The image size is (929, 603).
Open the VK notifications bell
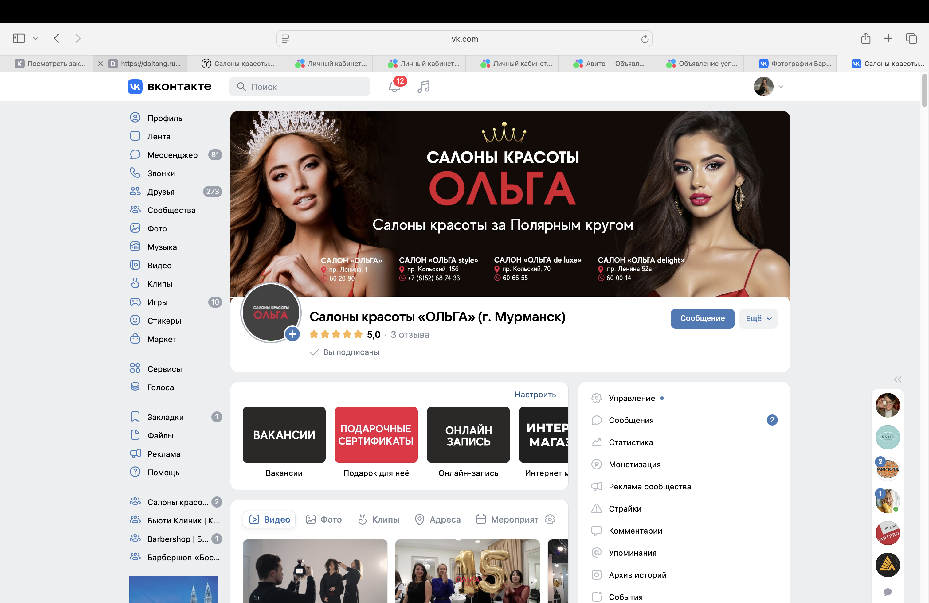point(395,86)
